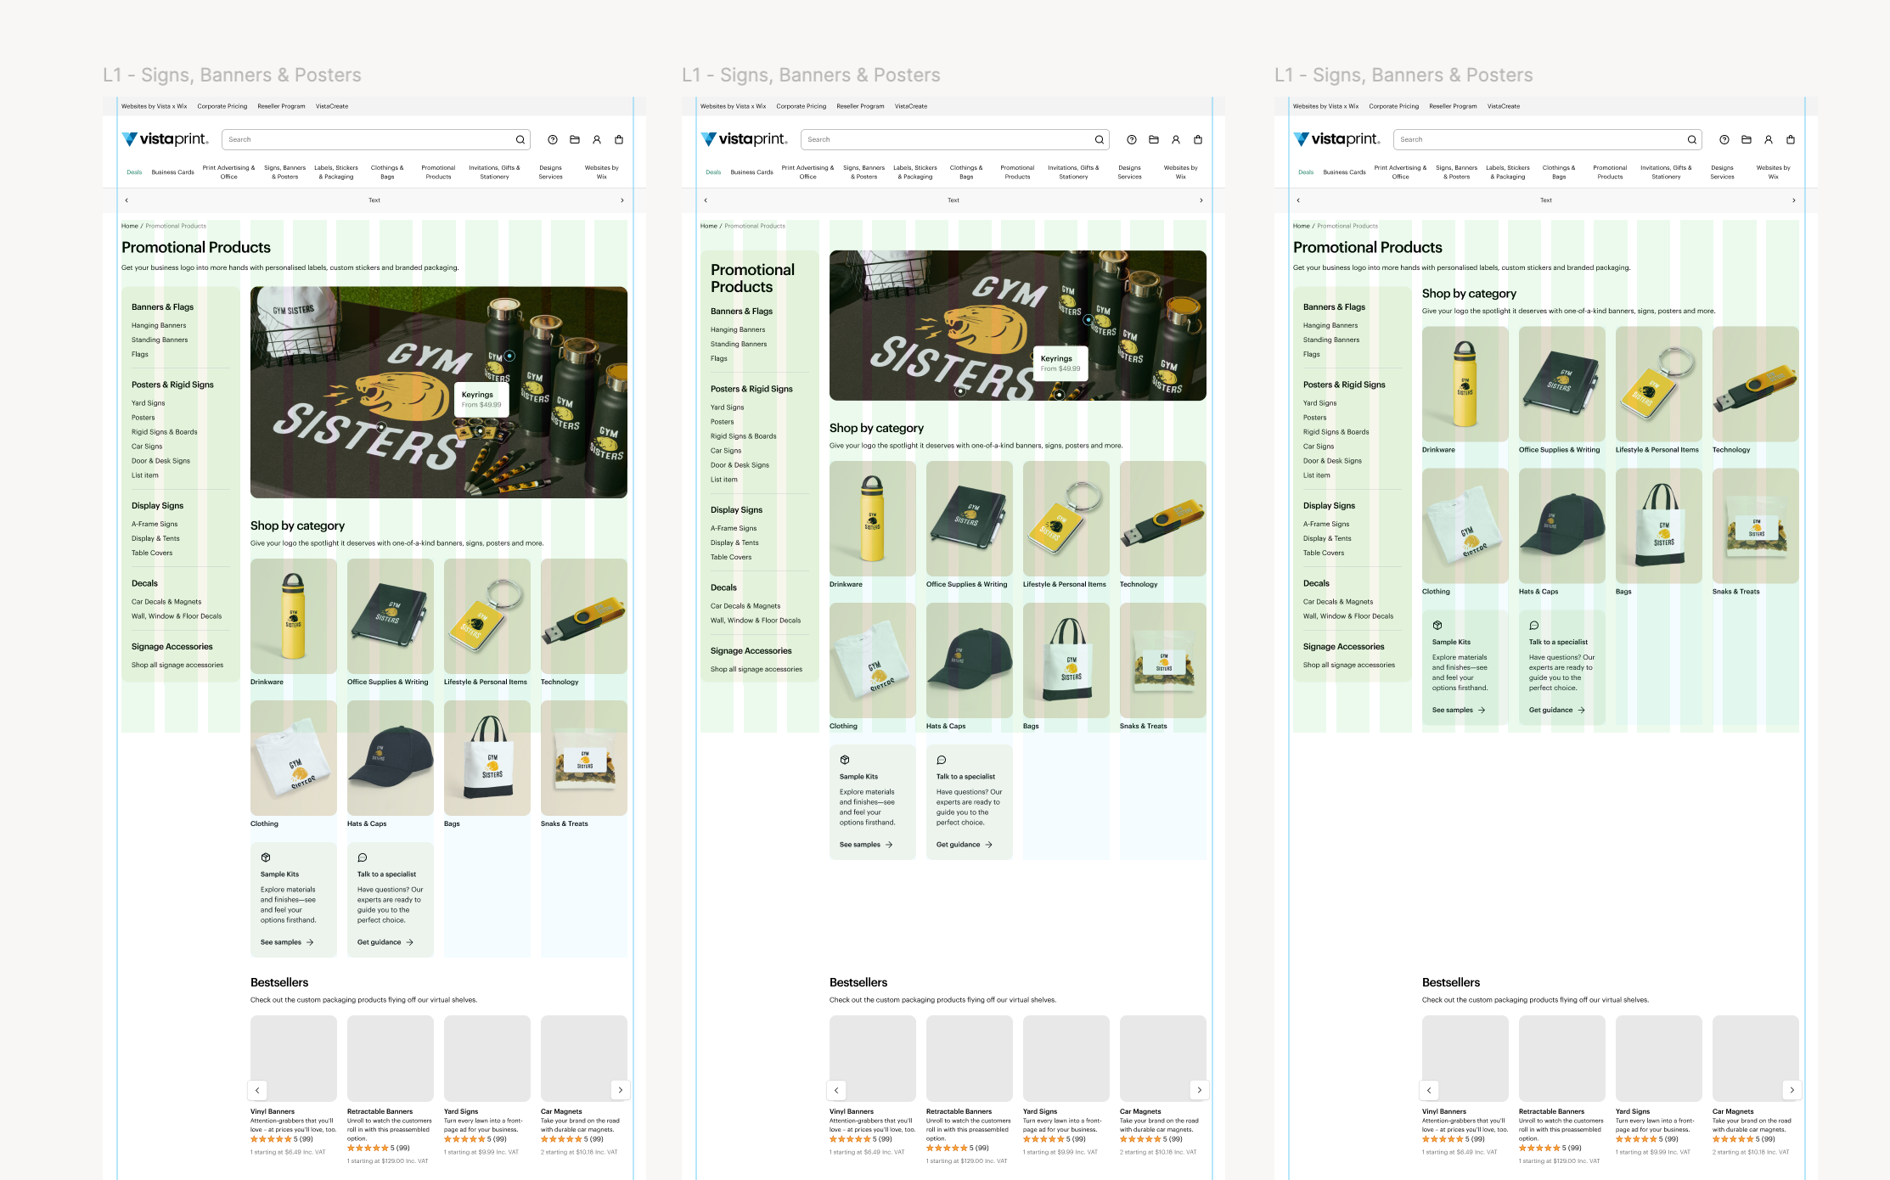Click Drinkware category thumbnail in right mockup

point(1465,384)
